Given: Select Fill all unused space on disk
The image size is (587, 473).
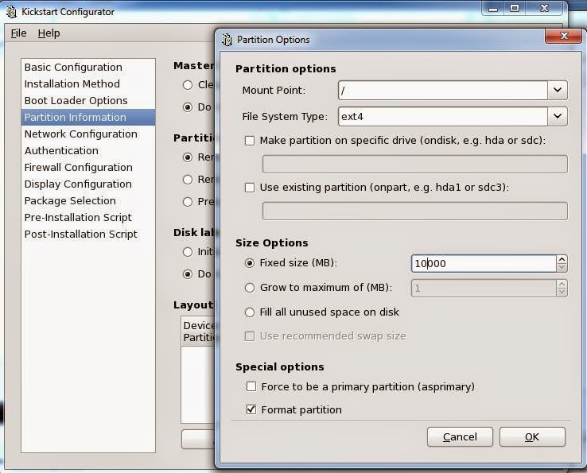Looking at the screenshot, I should pos(250,312).
